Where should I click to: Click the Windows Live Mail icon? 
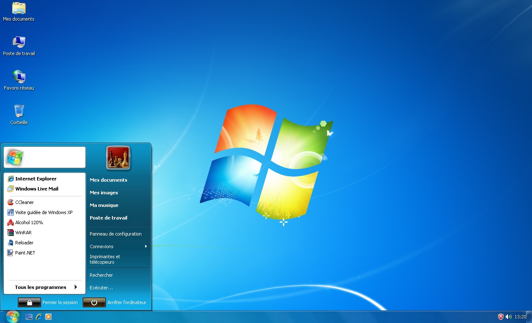pos(11,189)
